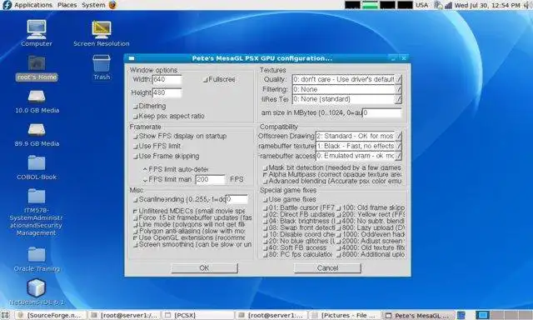Viewport: 533px width, 320px height.
Task: Select FPS limit auto-detect radio button
Action: (x=145, y=169)
